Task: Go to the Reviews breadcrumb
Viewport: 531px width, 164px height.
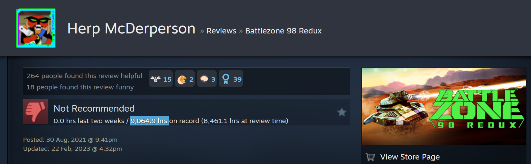Action: (x=221, y=31)
